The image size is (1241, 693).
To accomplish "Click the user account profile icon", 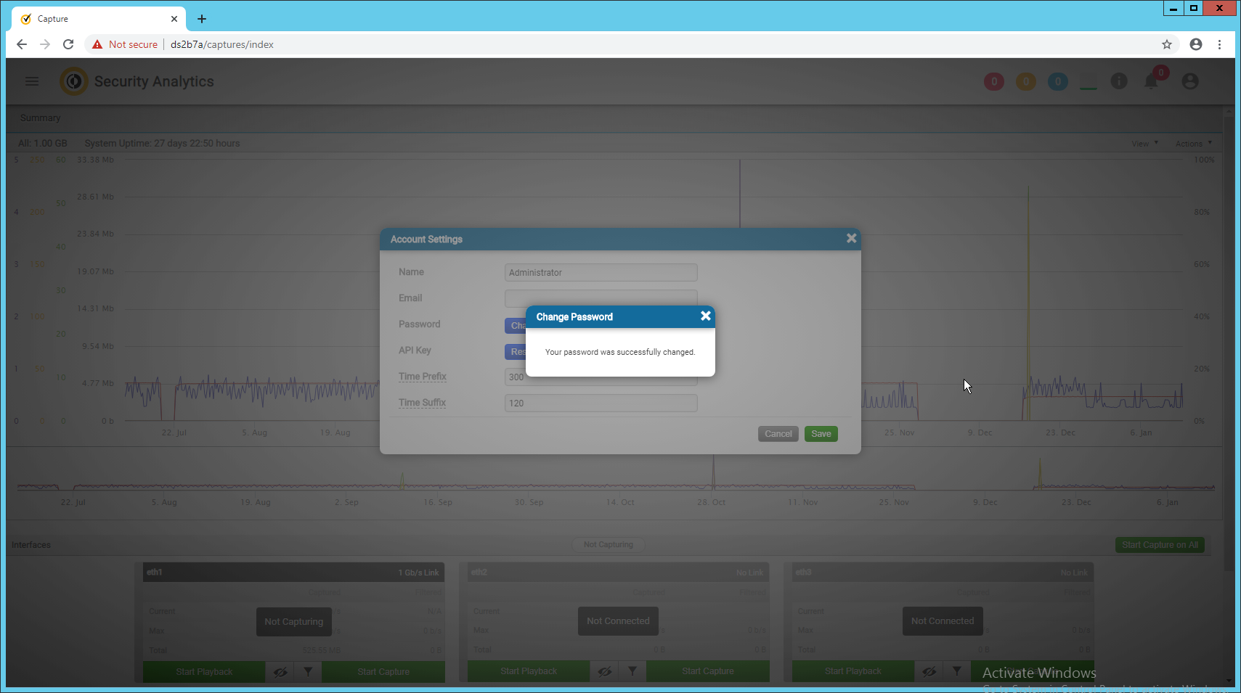I will pyautogui.click(x=1189, y=81).
